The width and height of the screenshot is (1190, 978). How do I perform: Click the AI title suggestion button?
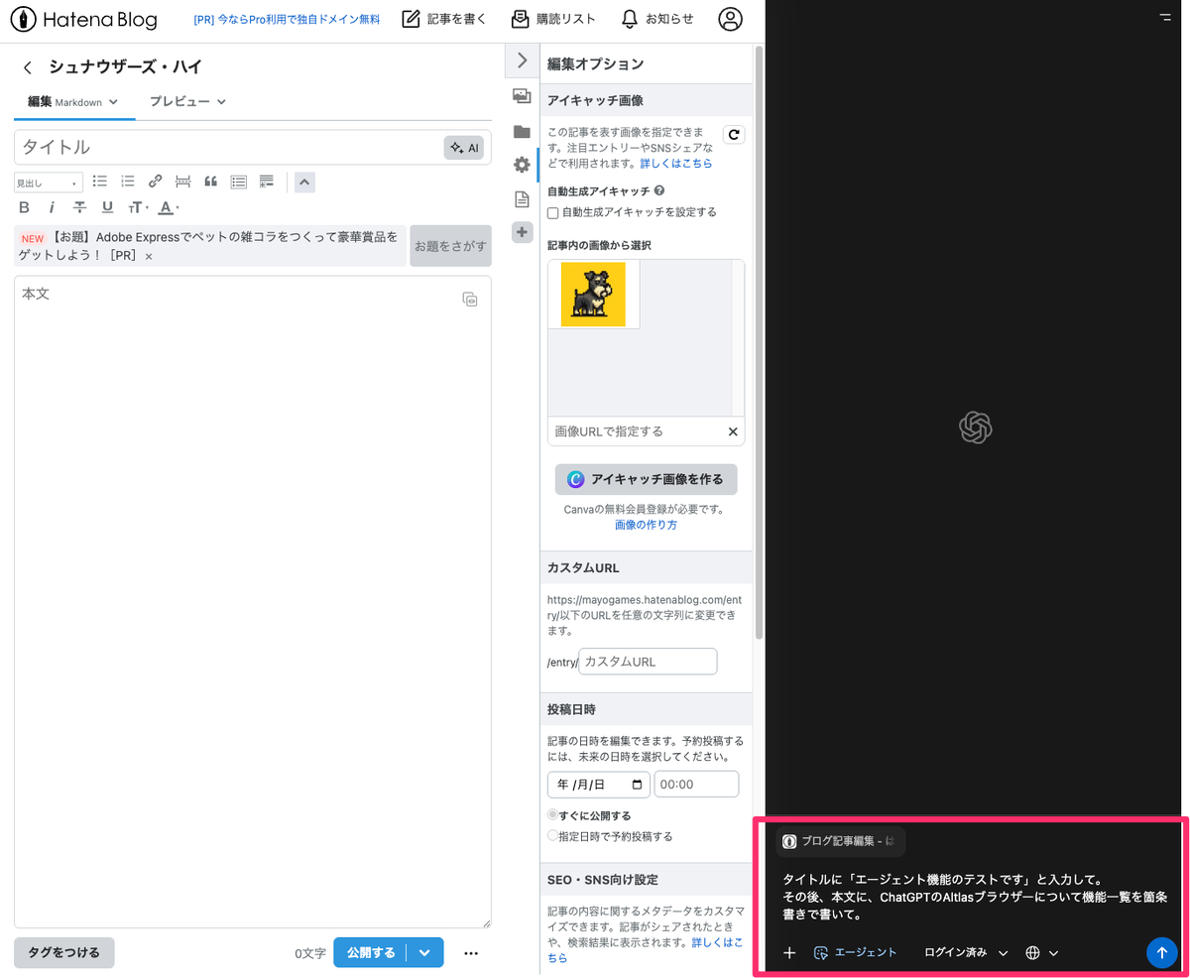click(464, 148)
